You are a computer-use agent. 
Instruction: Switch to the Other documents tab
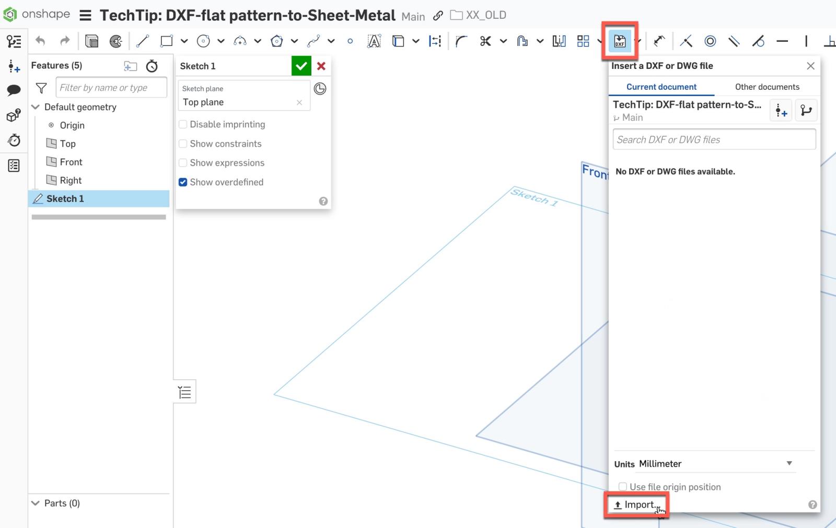pos(767,87)
